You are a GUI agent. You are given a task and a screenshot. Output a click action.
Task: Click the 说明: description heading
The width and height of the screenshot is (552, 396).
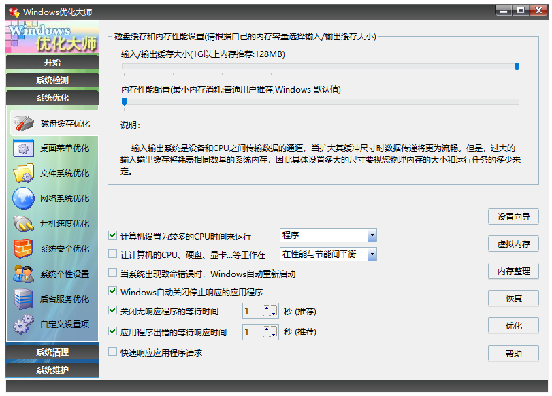point(130,125)
